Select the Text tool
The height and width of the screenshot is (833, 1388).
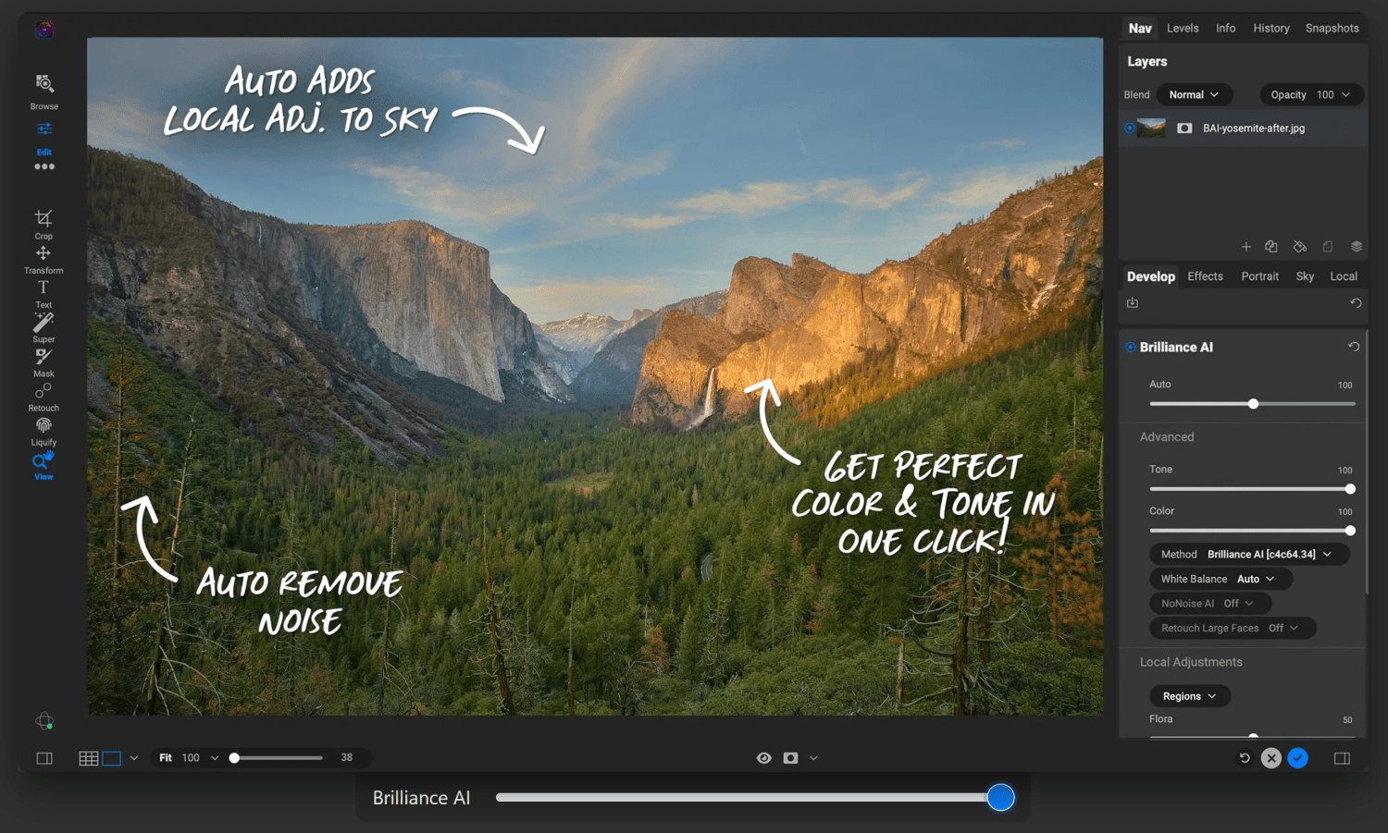(43, 294)
